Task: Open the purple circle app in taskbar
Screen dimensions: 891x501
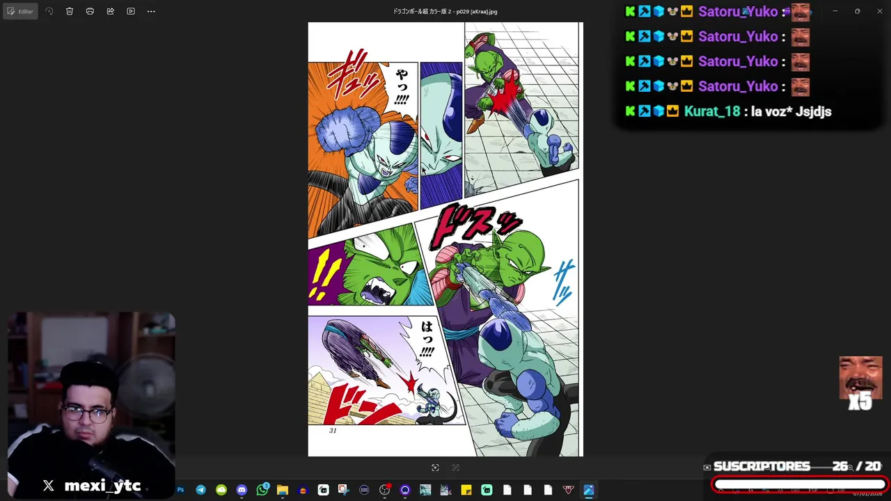Action: pyautogui.click(x=405, y=490)
